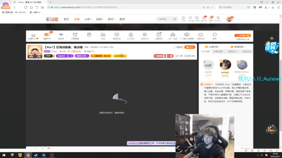Bookmark page with star icon near address bar
The image size is (282, 158).
[42, 7]
